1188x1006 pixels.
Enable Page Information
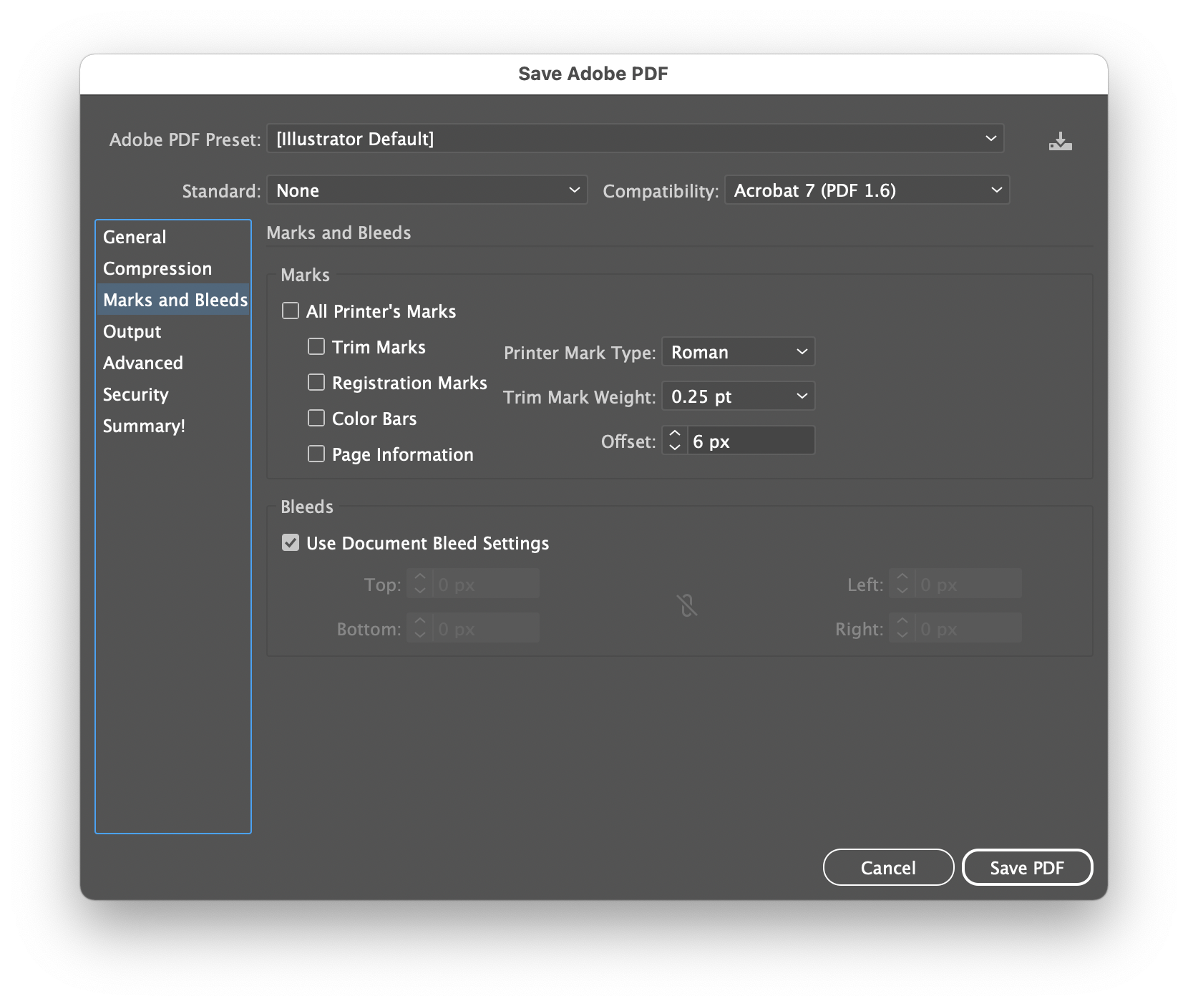(x=316, y=454)
